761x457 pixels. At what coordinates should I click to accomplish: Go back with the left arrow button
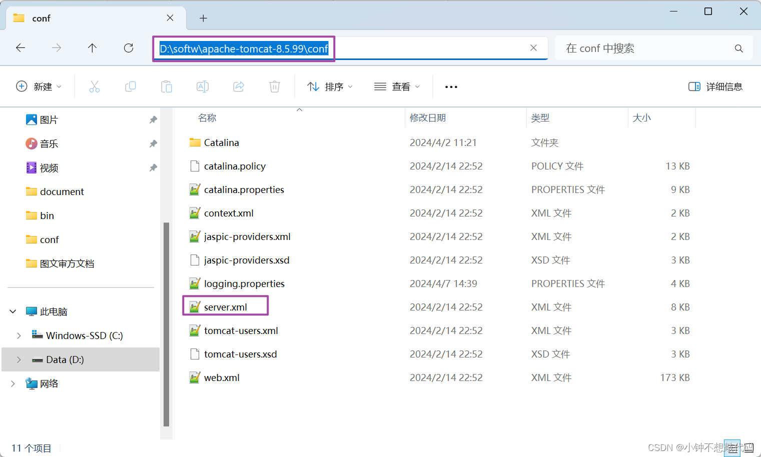pyautogui.click(x=21, y=48)
